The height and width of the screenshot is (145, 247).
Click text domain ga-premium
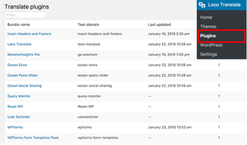point(88,55)
